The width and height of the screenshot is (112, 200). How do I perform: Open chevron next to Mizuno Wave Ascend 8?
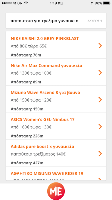pyautogui.click(x=100, y=100)
